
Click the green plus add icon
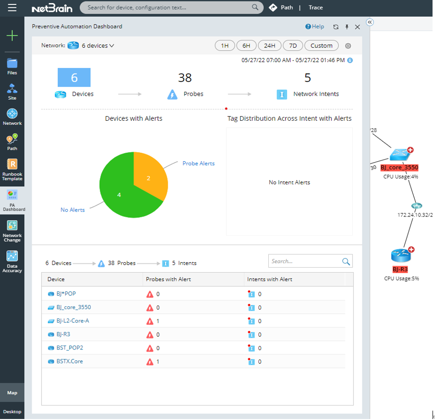pos(12,36)
